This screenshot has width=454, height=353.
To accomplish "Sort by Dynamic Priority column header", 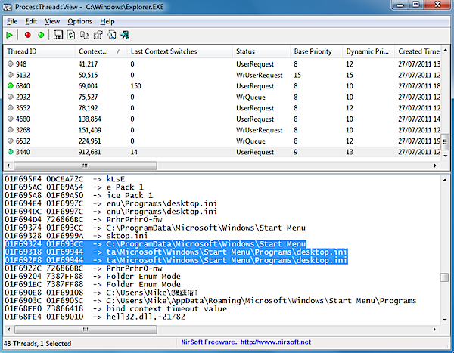I will 368,51.
